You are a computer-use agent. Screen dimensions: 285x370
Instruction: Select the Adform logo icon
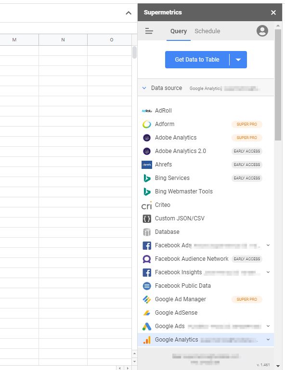point(147,124)
